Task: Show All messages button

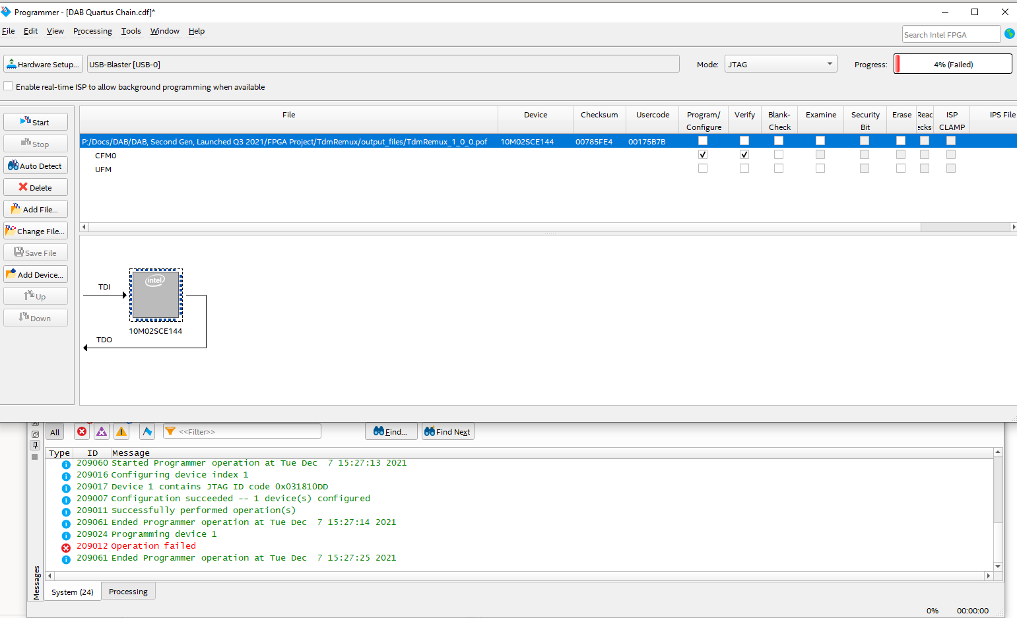Action: click(55, 432)
